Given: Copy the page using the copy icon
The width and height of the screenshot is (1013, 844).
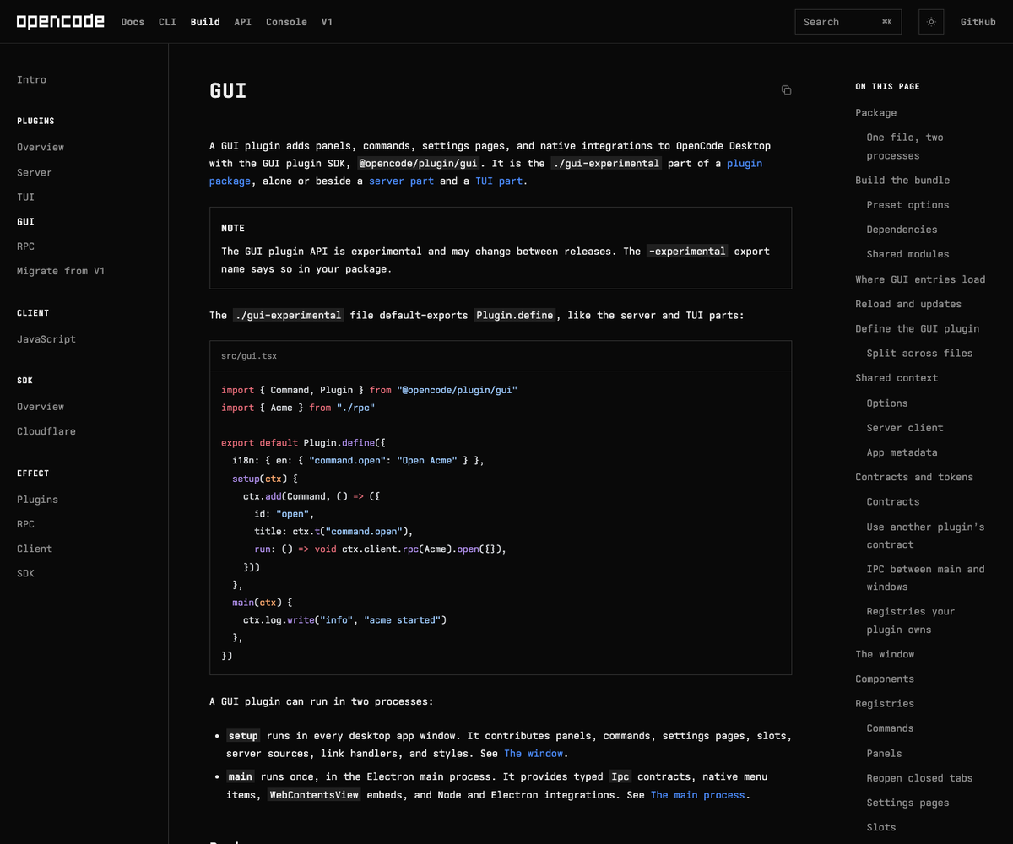Looking at the screenshot, I should click(x=786, y=90).
